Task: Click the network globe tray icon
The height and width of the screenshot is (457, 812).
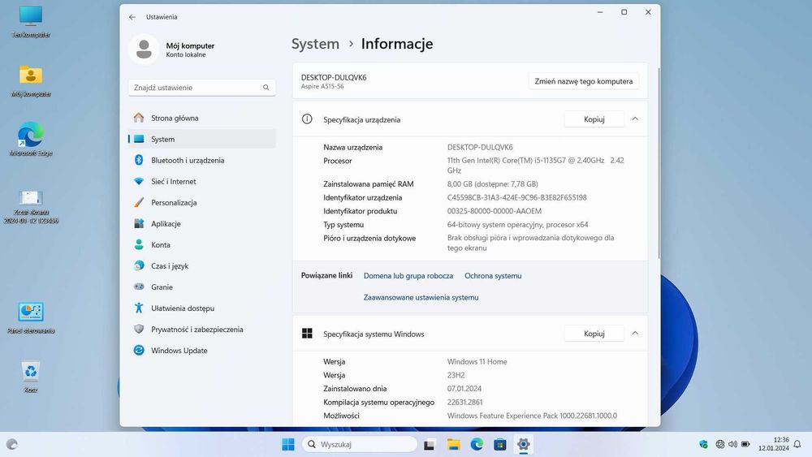Action: [x=719, y=444]
